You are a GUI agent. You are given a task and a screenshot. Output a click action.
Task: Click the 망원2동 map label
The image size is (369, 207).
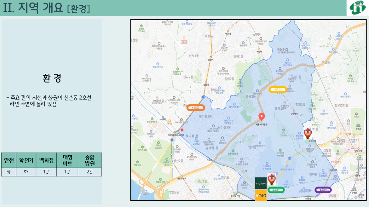click(x=174, y=192)
